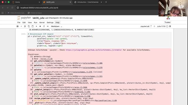Viewport: 188px width, 105px height.
Task: Open the second bookmark with the globe icon
Action: 35,13
